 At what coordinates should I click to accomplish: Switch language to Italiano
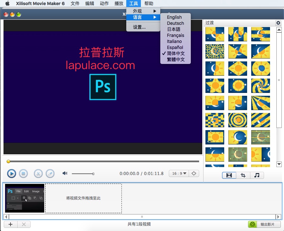coord(176,41)
